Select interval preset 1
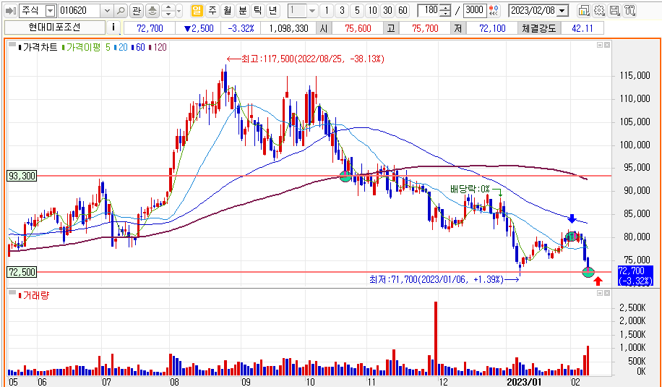This screenshot has height=387, width=662. pos(327,11)
